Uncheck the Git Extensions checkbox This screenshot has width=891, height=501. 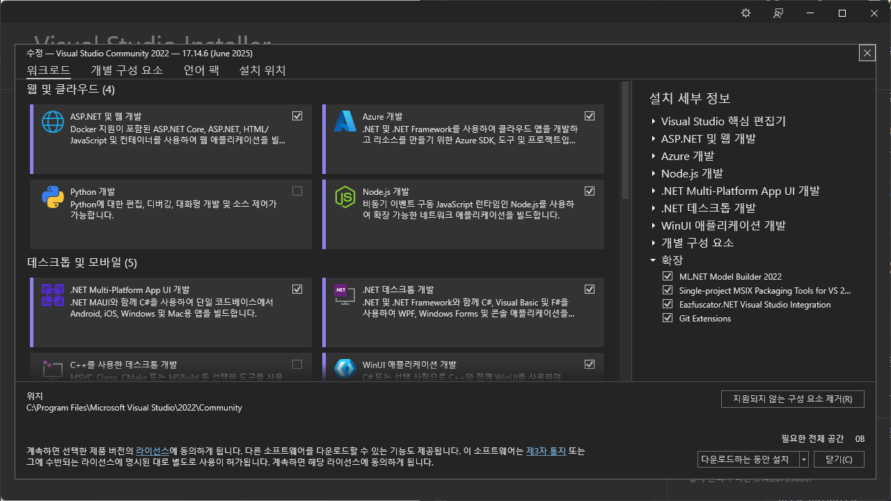click(x=668, y=318)
